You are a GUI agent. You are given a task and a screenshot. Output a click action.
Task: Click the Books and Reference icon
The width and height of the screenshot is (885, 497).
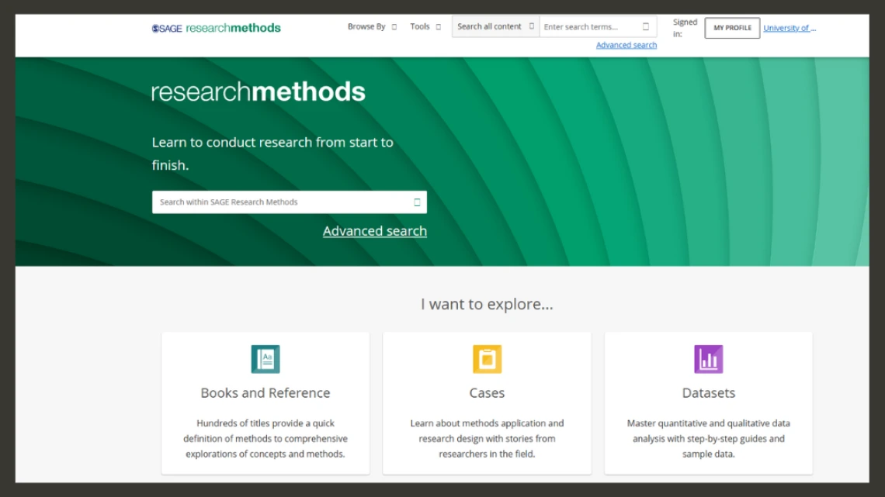click(265, 359)
